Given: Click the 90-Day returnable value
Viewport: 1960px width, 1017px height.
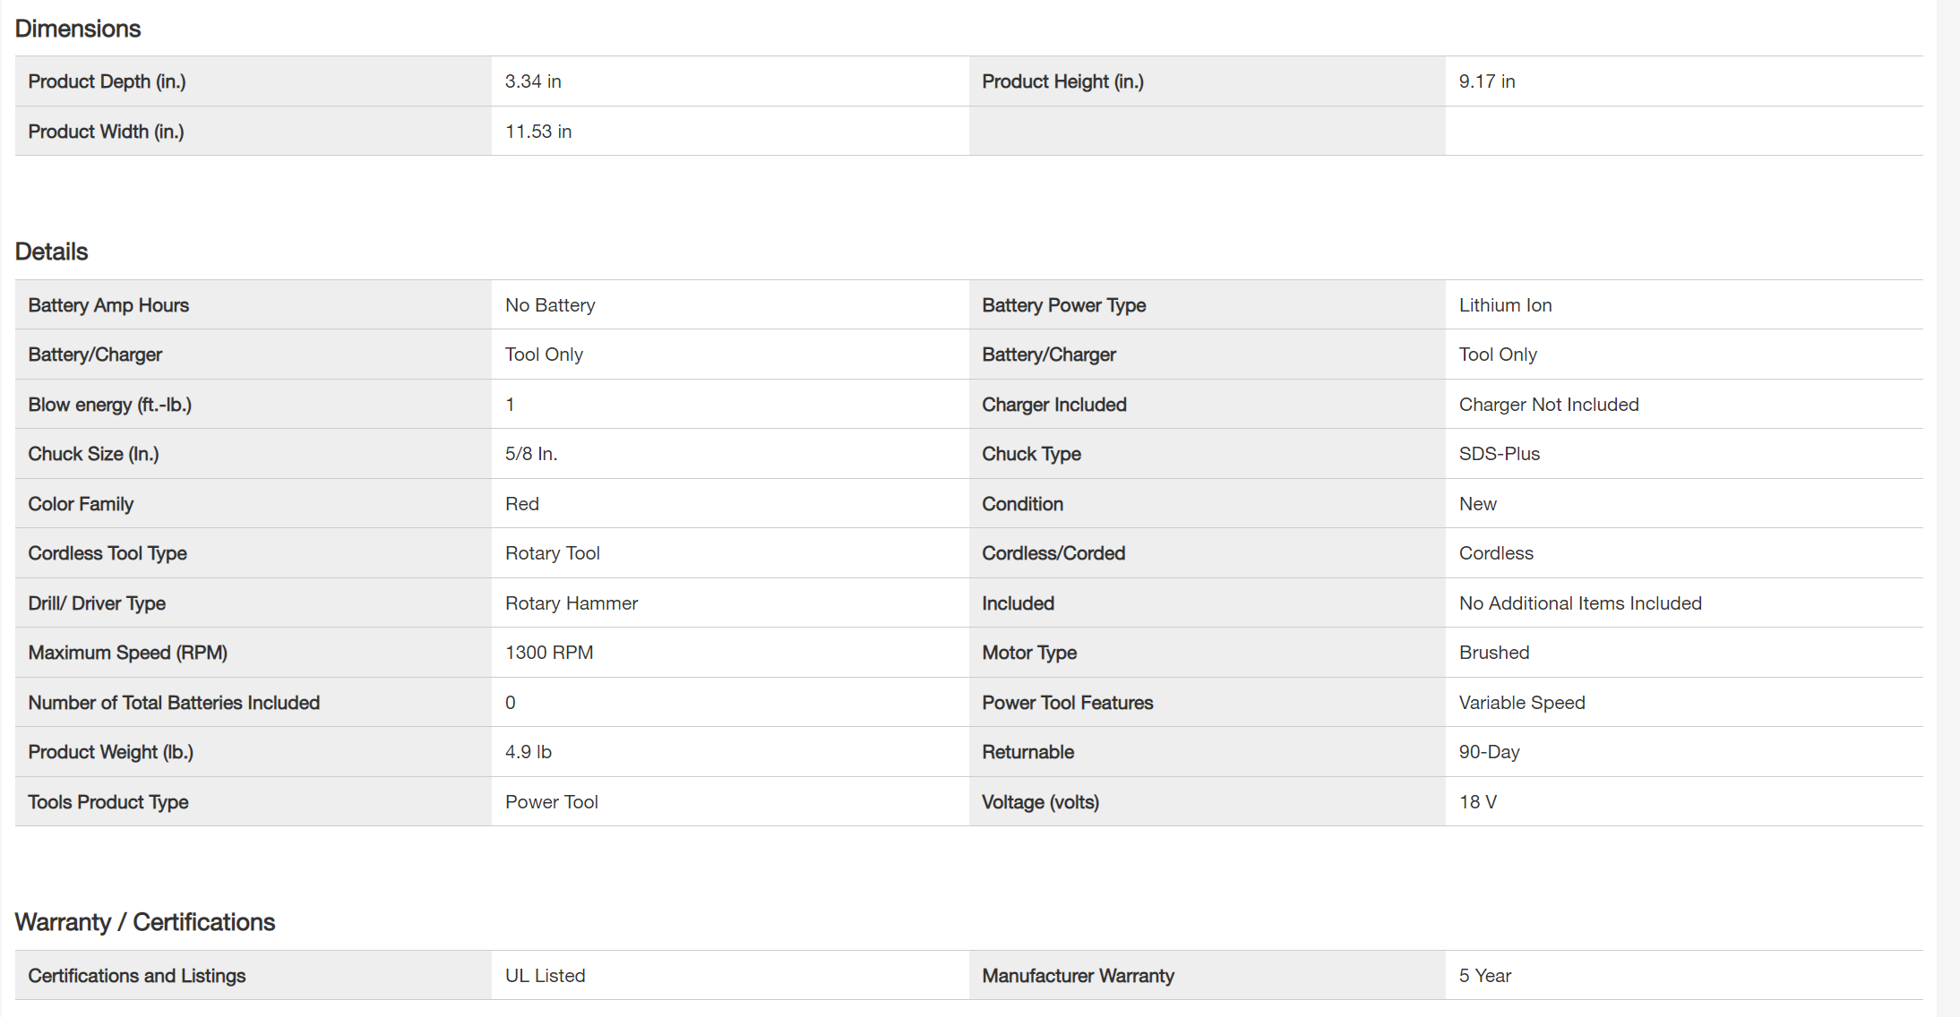Looking at the screenshot, I should tap(1489, 752).
